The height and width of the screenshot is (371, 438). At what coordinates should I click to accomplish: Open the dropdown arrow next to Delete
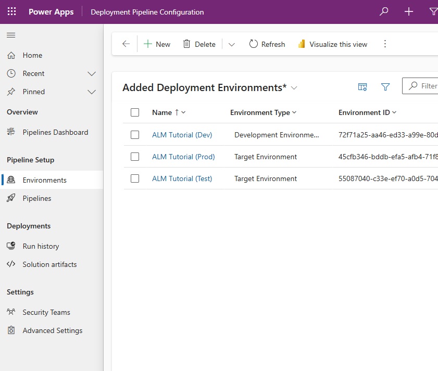click(232, 44)
